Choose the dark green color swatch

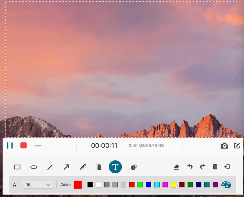pos(190,185)
